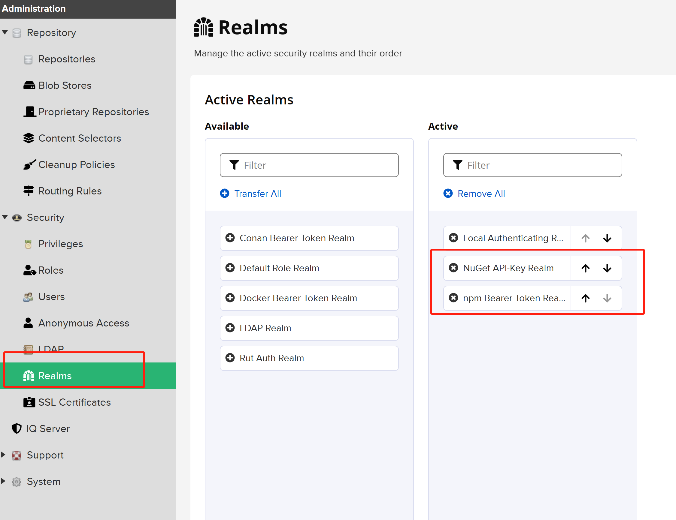Open IQ Server settings

[x=48, y=429]
